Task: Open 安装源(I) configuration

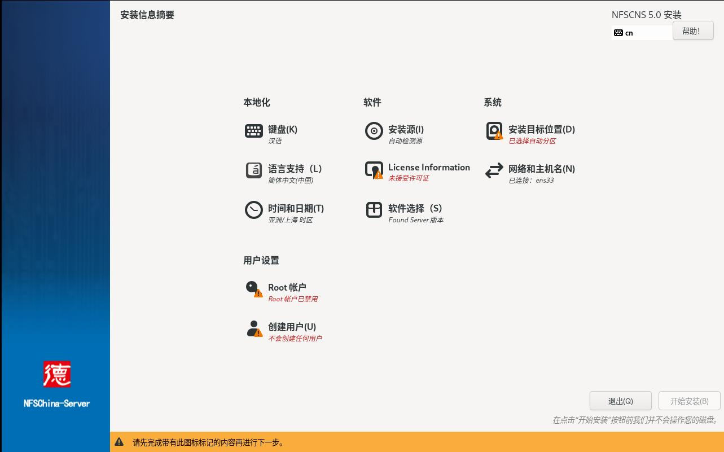Action: click(x=406, y=129)
